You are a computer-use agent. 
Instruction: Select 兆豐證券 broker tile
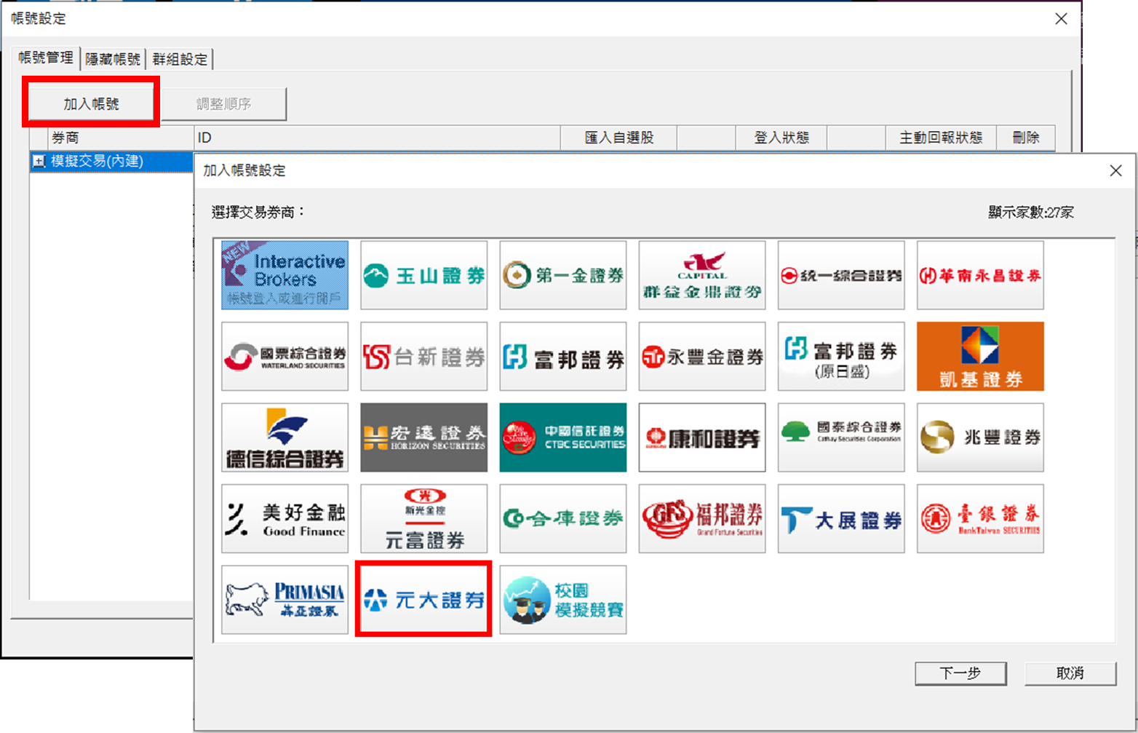980,437
